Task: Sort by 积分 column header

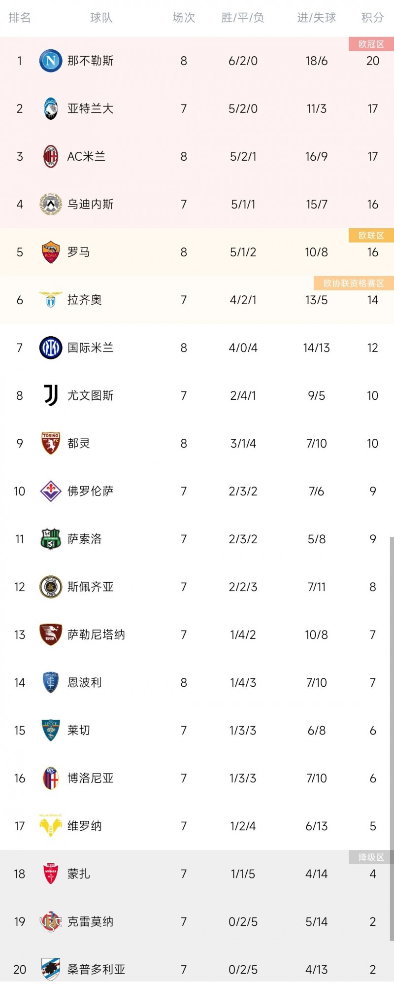Action: click(x=372, y=18)
